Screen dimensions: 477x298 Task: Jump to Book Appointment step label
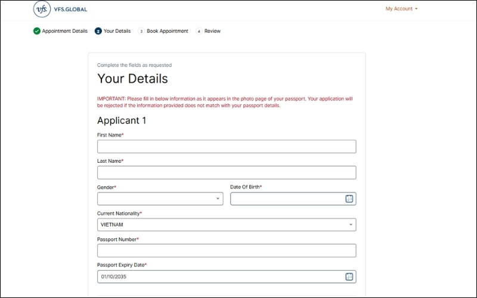point(167,31)
